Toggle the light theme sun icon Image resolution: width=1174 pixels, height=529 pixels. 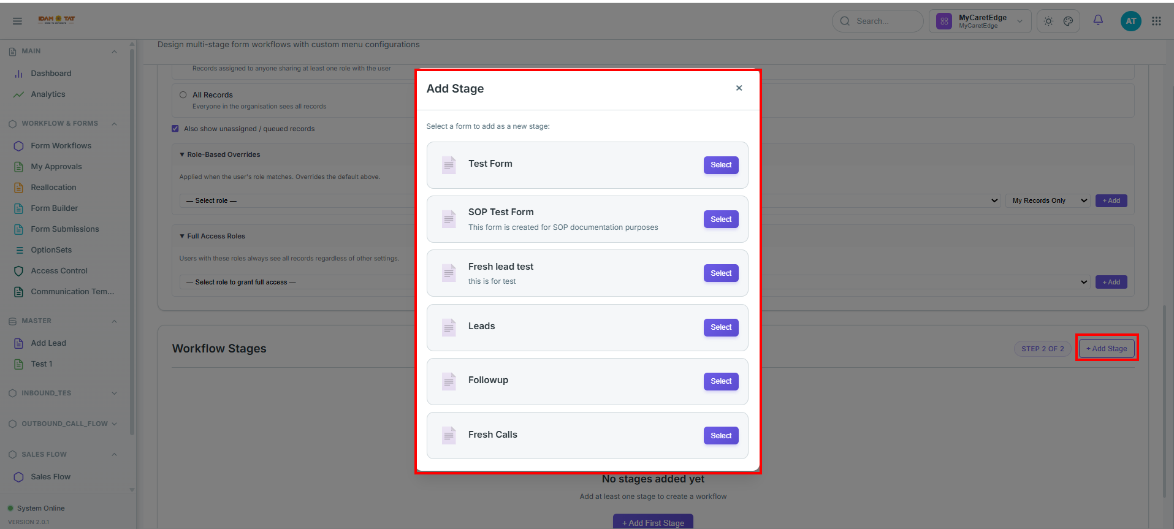click(x=1048, y=21)
